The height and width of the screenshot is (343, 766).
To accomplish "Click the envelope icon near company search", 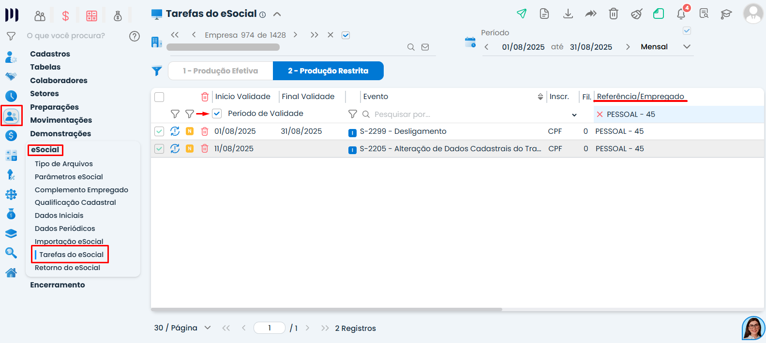I will click(425, 47).
